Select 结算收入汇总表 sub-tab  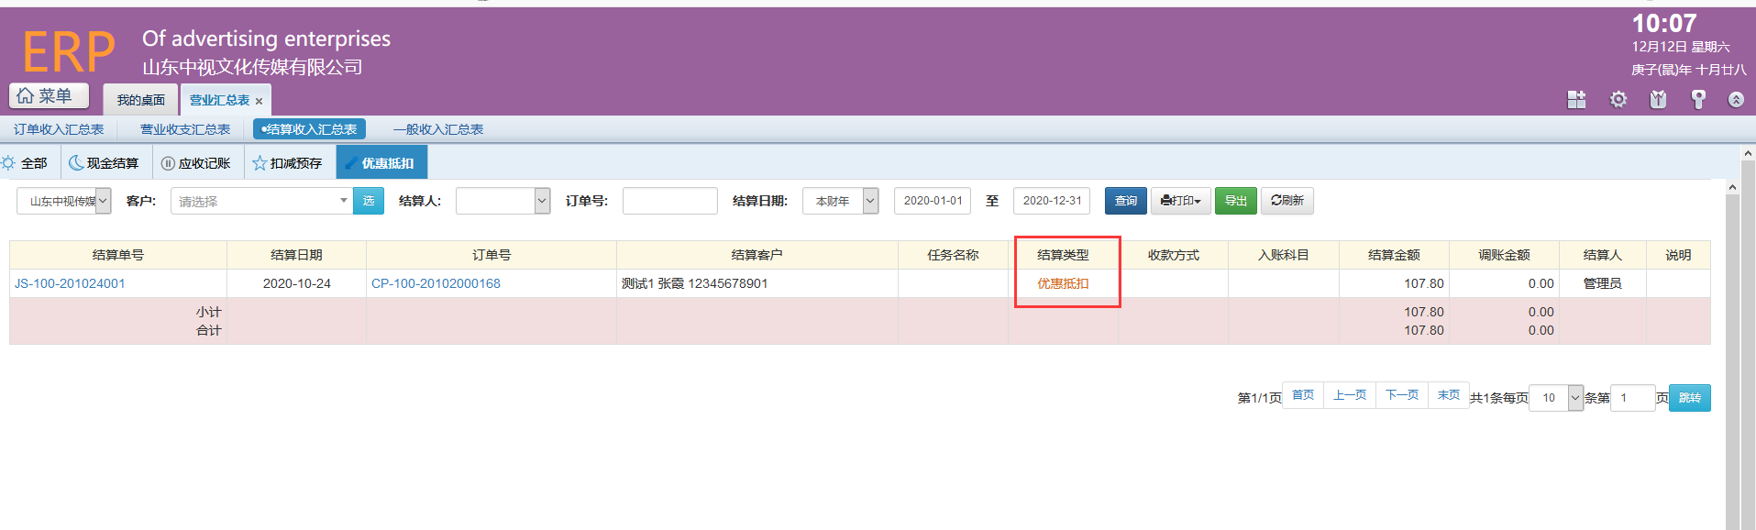click(x=309, y=129)
